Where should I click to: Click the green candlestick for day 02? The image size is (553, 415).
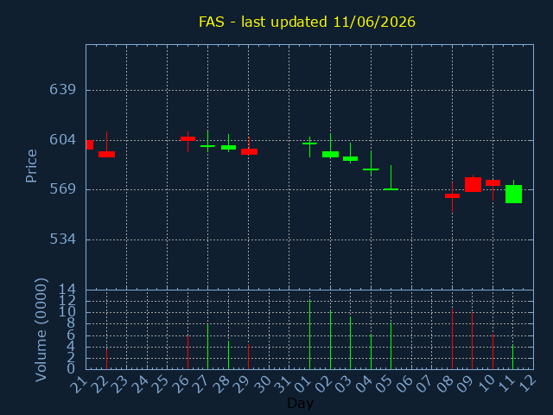330,154
